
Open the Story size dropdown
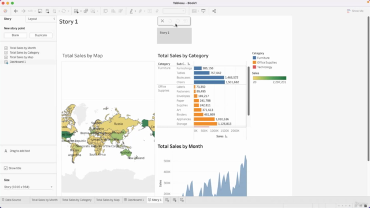coord(28,187)
